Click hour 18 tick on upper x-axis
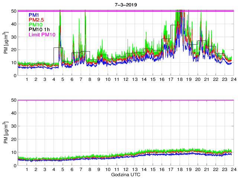This screenshot has height=178, width=238. click(x=180, y=80)
